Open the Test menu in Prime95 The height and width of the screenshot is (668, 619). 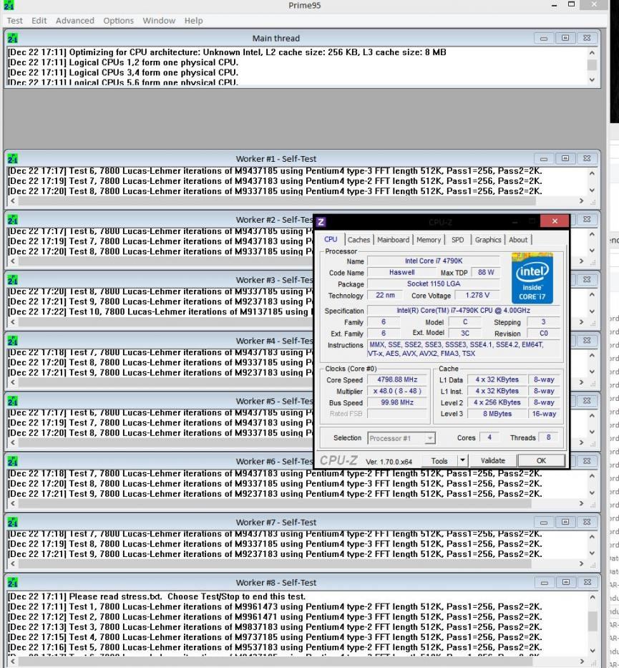coord(14,21)
